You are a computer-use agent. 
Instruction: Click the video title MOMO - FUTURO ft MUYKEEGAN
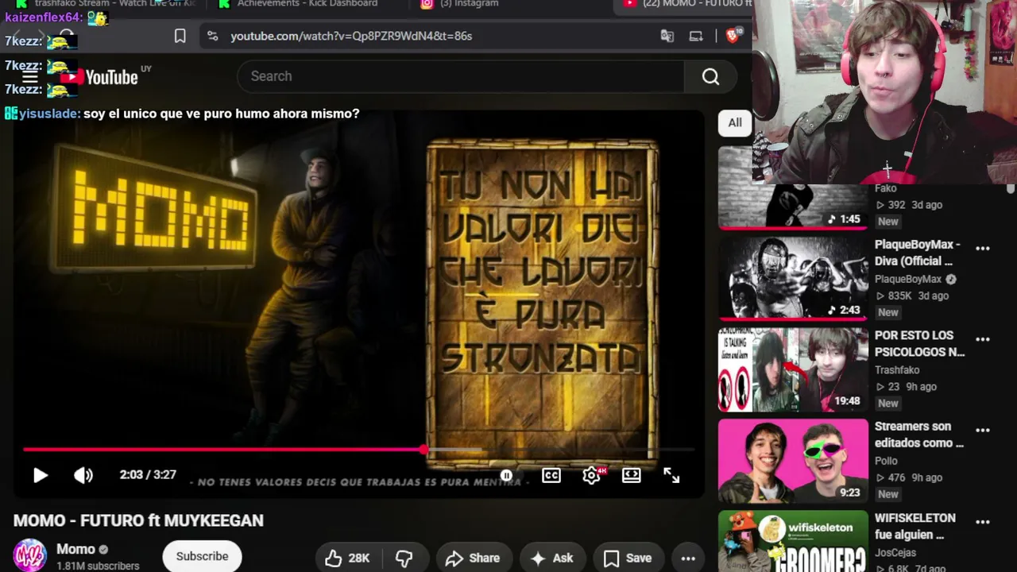click(x=138, y=520)
